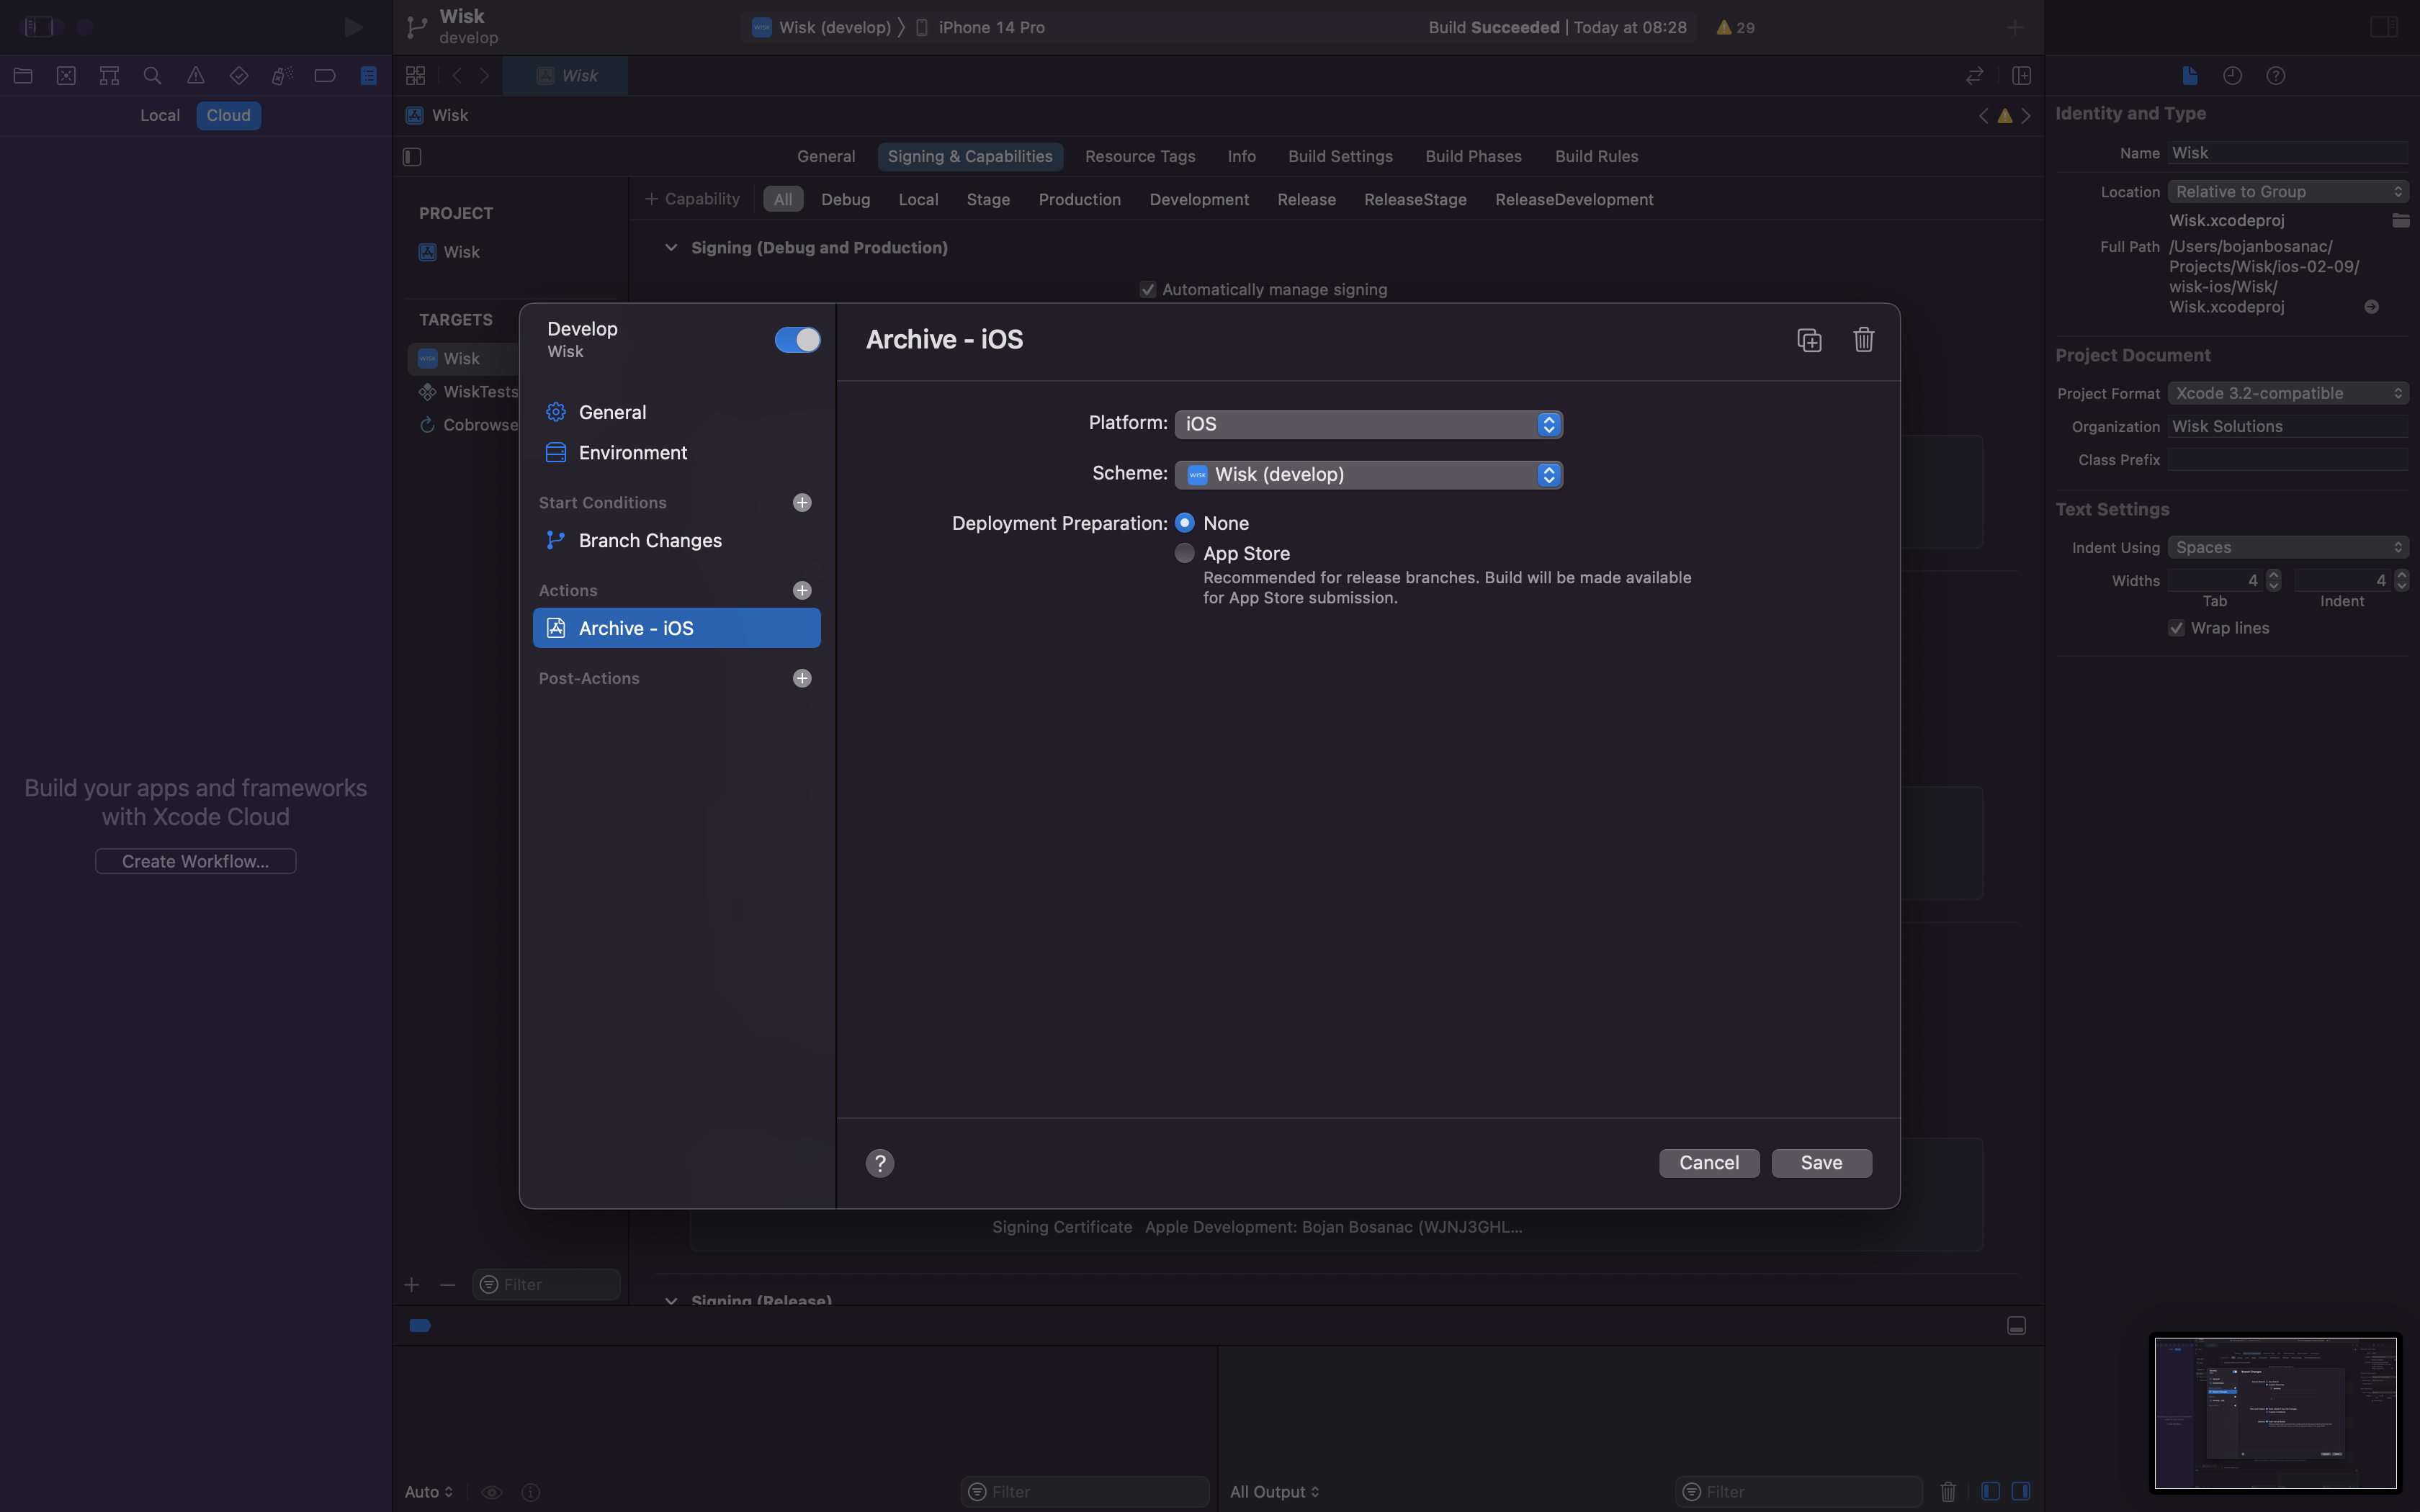This screenshot has height=1512, width=2420.
Task: Open workflow help with question mark
Action: point(879,1163)
